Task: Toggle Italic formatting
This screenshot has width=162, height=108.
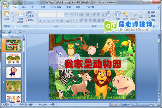Action: [44, 21]
